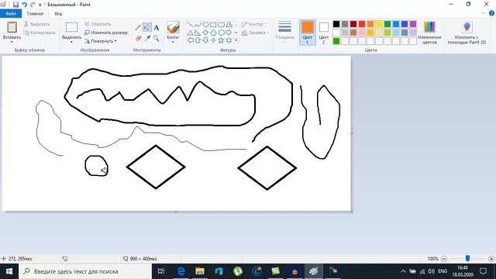496x279 pixels.
Task: Pick the yellow color swatch
Action: (x=379, y=24)
